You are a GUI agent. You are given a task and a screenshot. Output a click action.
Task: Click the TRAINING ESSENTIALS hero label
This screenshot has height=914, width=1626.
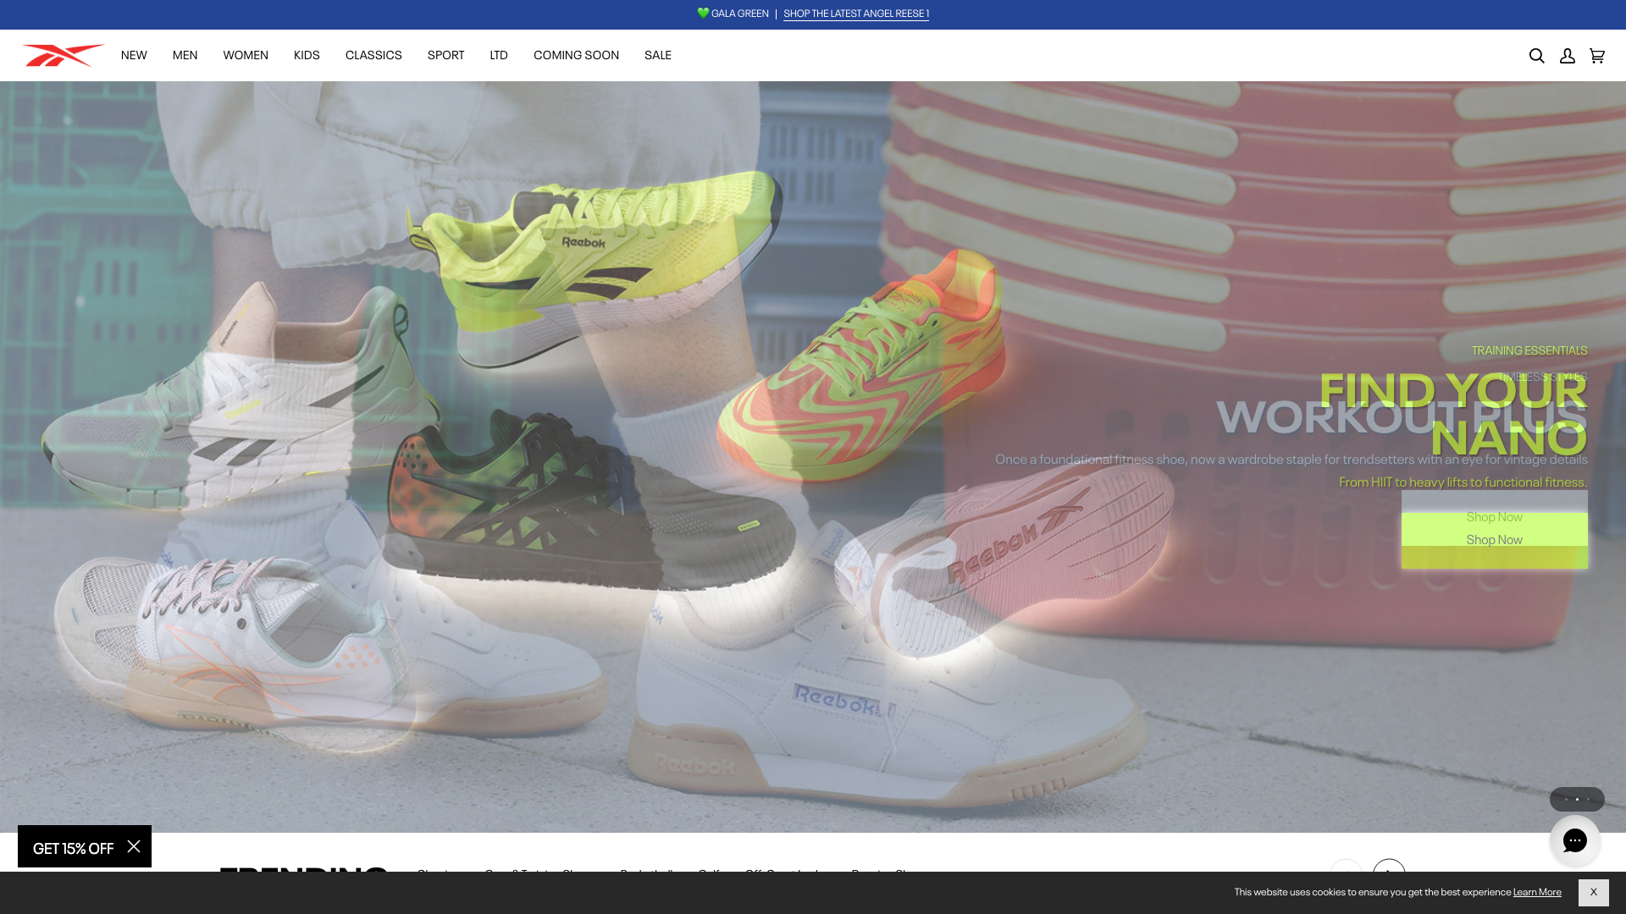(x=1529, y=350)
